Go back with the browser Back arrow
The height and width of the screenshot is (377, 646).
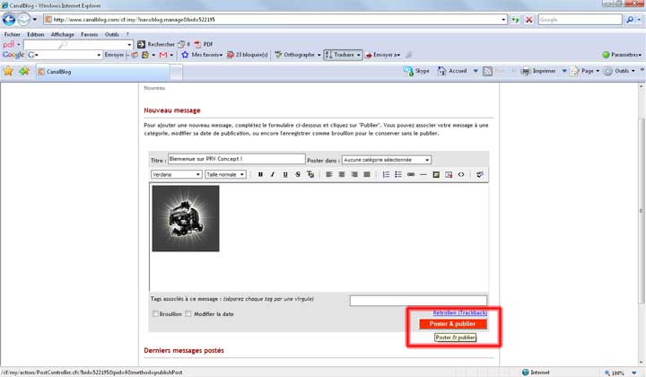click(x=9, y=20)
